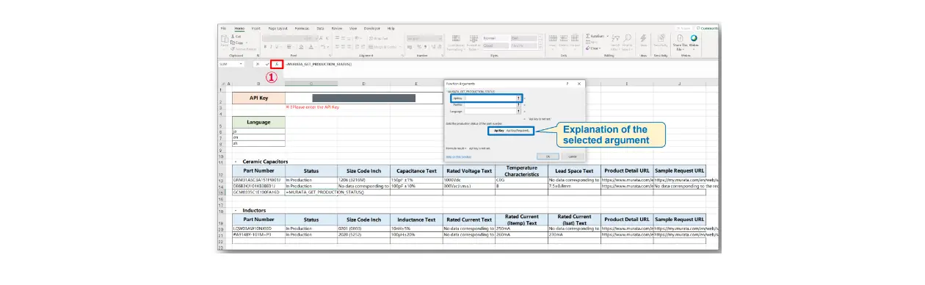Open the Formulas ribbon tab
Viewport: 925px width, 285px height.
[x=302, y=28]
